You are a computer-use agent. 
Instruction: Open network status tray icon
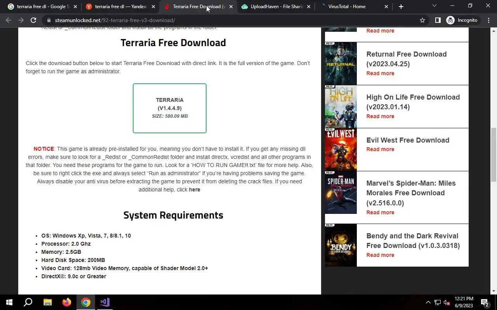pyautogui.click(x=438, y=302)
